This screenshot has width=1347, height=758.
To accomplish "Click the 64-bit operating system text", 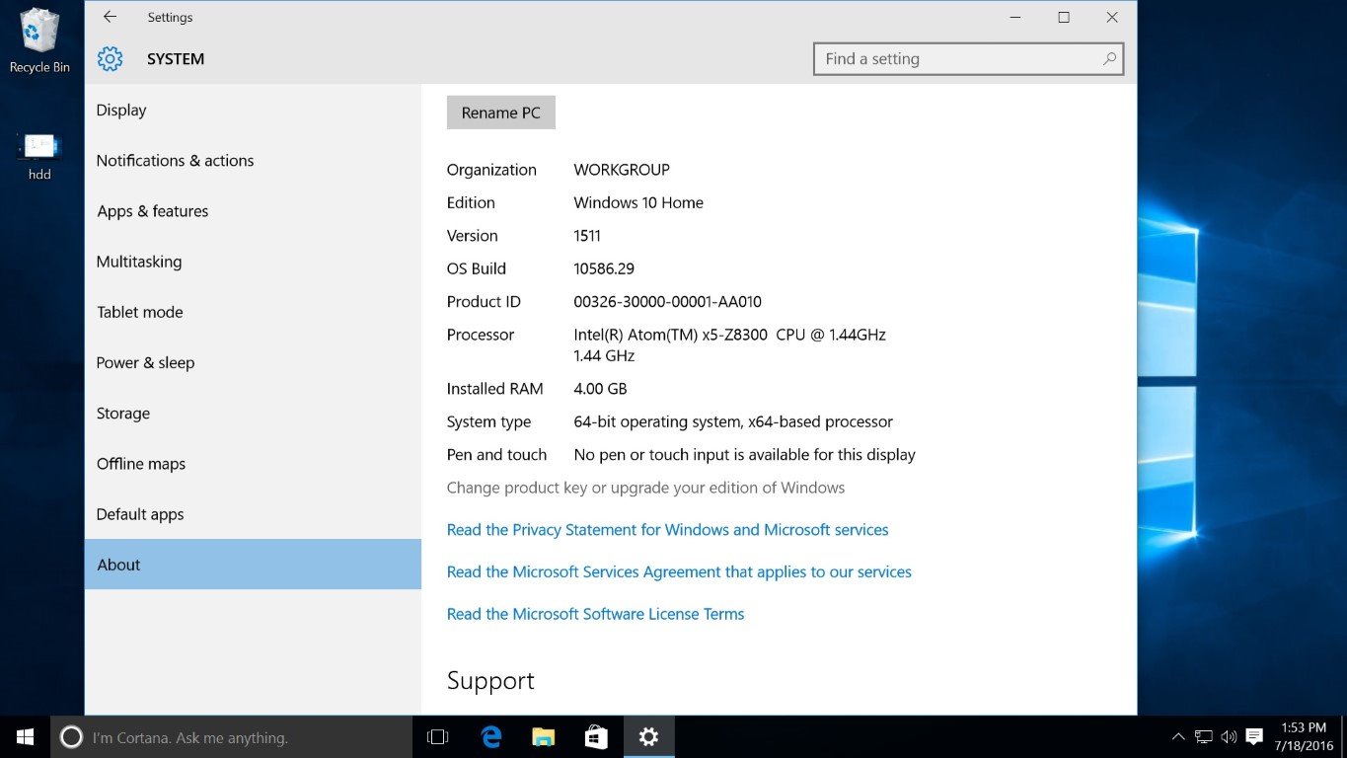I will (733, 421).
